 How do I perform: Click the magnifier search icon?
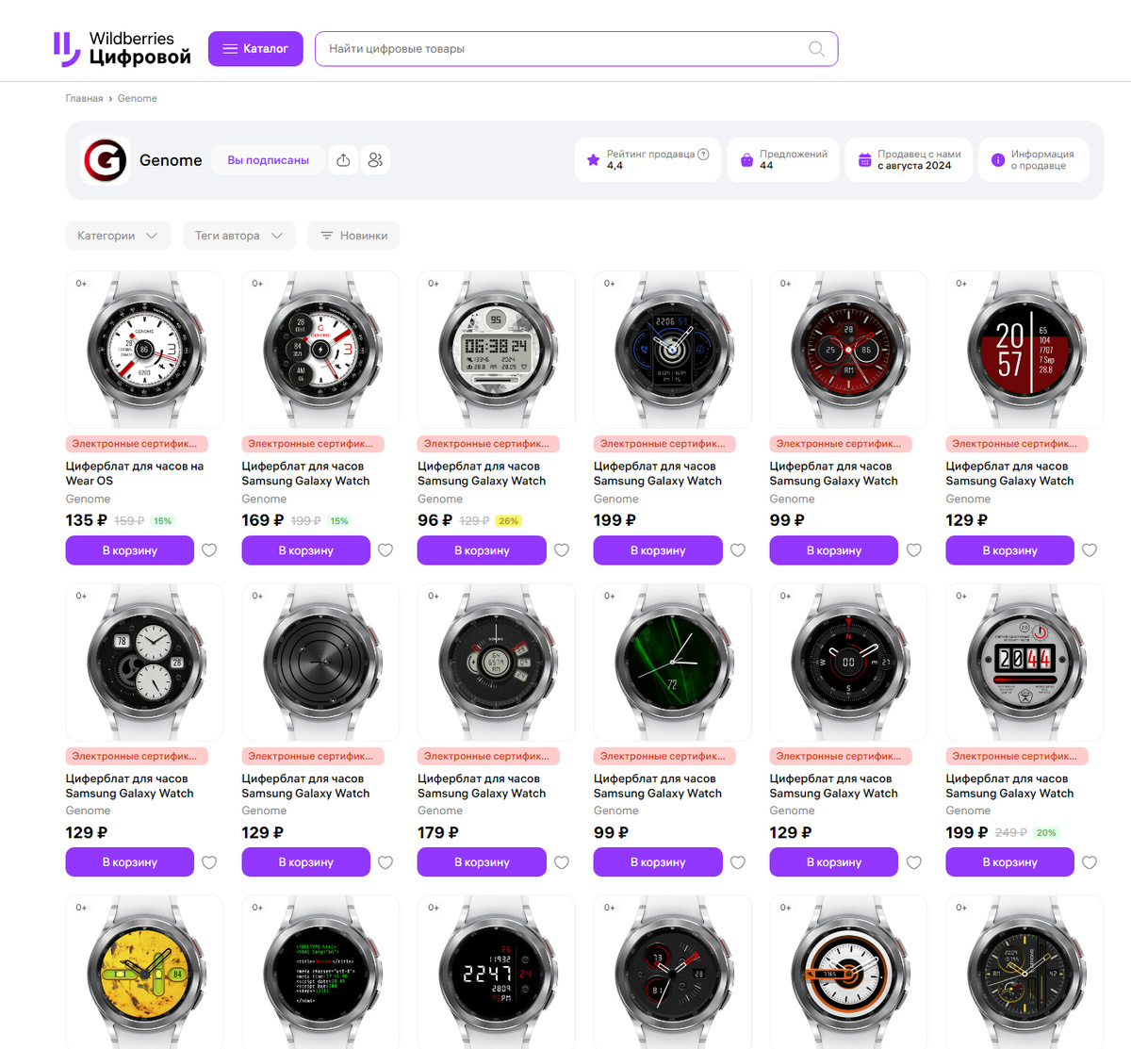click(x=816, y=49)
